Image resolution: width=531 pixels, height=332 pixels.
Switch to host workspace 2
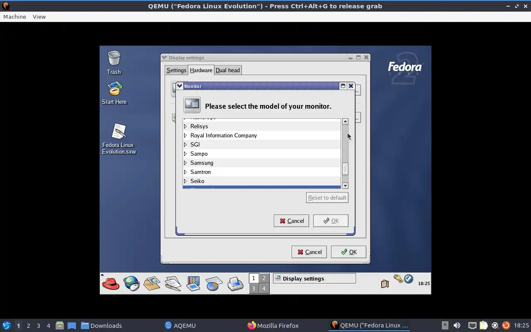[x=28, y=325]
